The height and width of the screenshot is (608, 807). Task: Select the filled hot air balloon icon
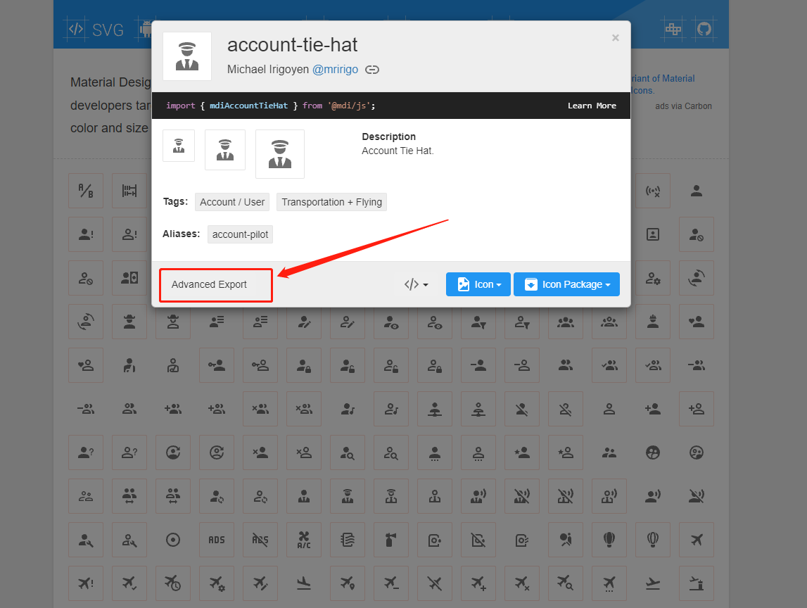(x=609, y=540)
